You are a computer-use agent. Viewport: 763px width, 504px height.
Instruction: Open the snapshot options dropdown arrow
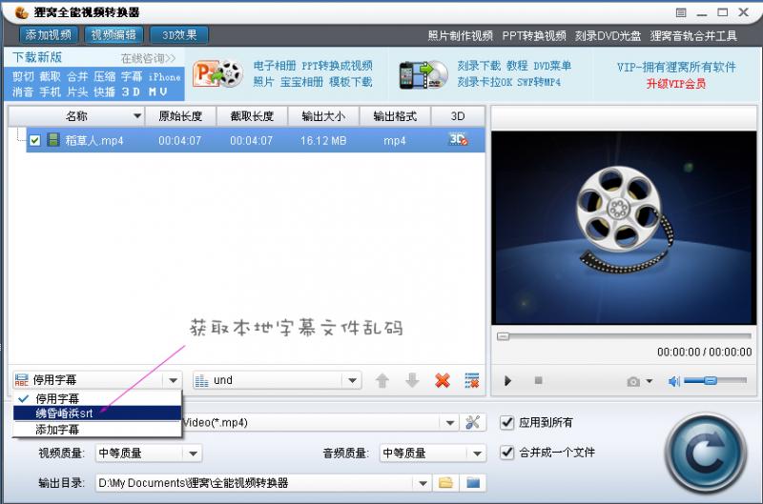click(x=650, y=381)
